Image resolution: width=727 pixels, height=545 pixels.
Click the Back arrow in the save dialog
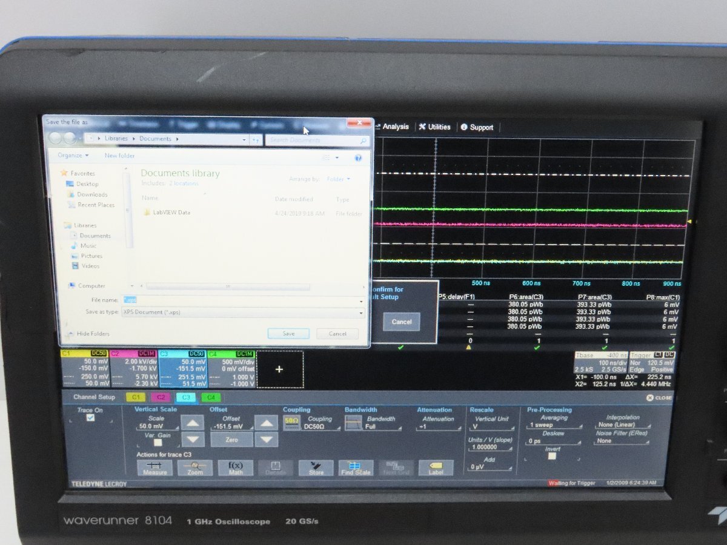click(55, 139)
